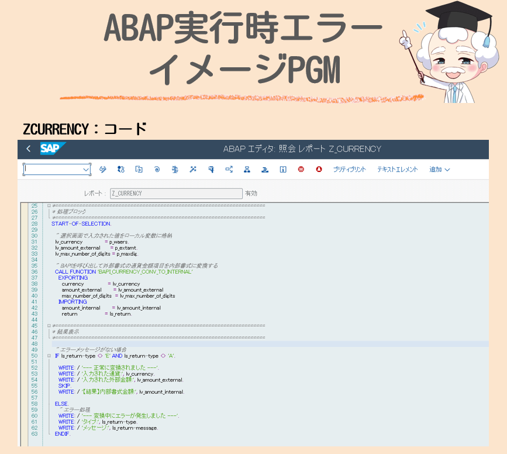Set a session breakpoint with red stop icon
Image resolution: width=507 pixels, height=454 pixels.
coord(301,169)
